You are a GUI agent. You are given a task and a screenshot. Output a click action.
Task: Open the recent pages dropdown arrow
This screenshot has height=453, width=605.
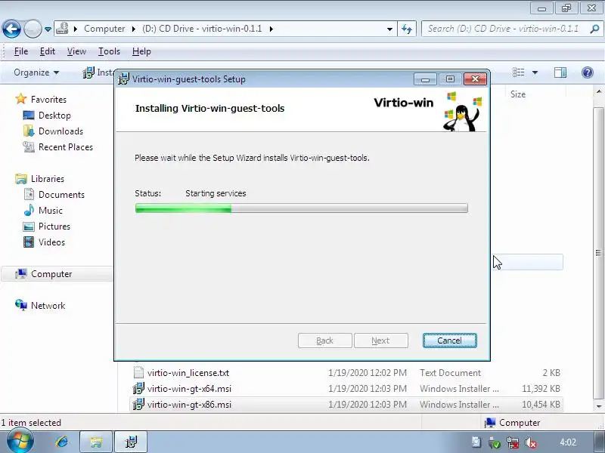pos(48,29)
